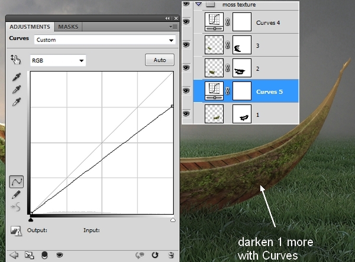355x262 pixels.
Task: Pick the black point eyedropper
Action: click(16, 78)
